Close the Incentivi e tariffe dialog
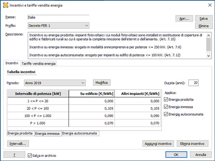Viewport: 215px width, 161px height. (x=210, y=5)
